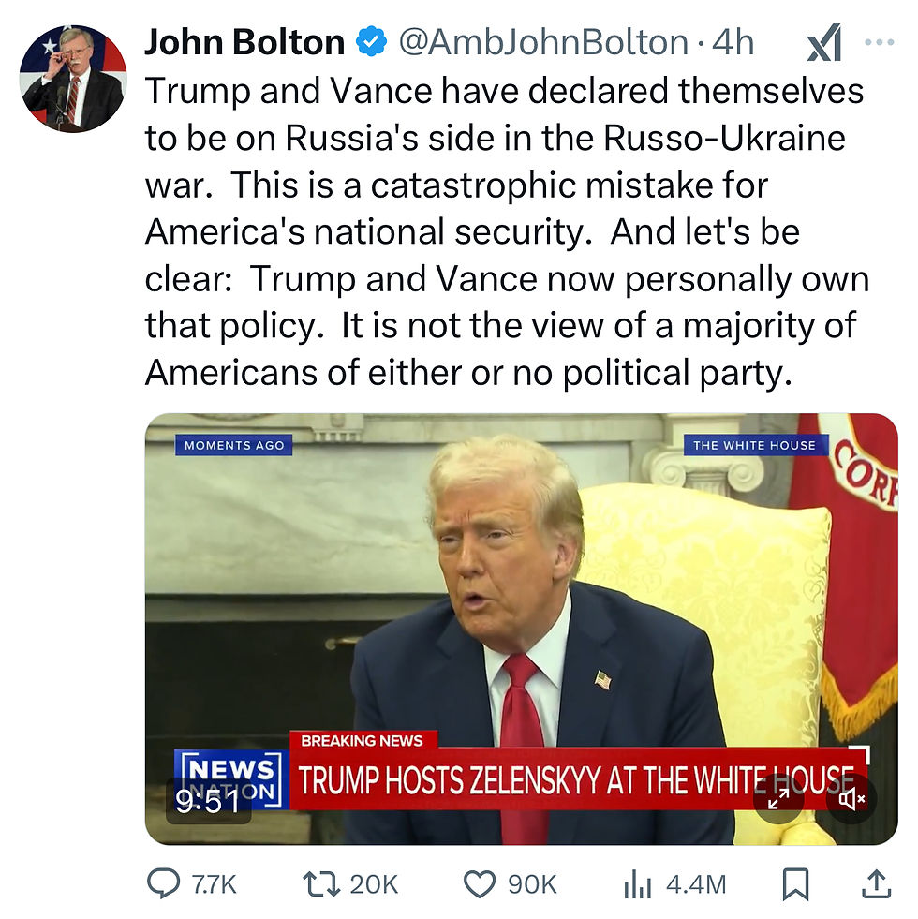
Task: Click the John Bolton display name
Action: [244, 42]
